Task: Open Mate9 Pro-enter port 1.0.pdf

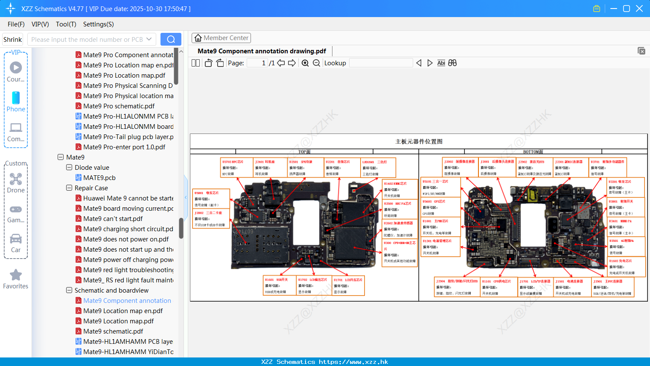Action: 124,147
